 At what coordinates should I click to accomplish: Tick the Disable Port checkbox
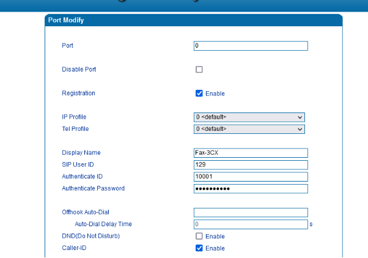click(x=199, y=70)
